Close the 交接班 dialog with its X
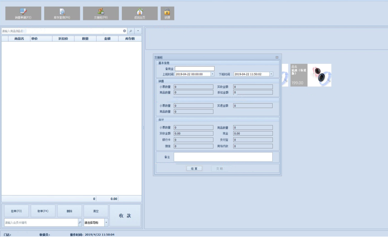 tap(277, 57)
